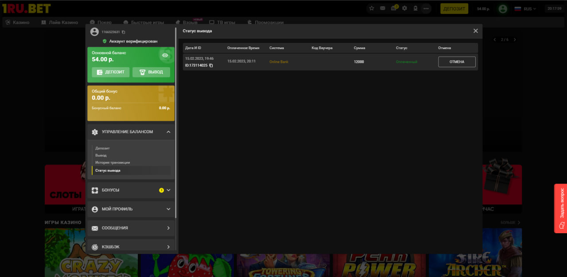Viewport: 567px width, 277px height.
Task: Copy the withdrawal ID 173114025
Action: 211,65
